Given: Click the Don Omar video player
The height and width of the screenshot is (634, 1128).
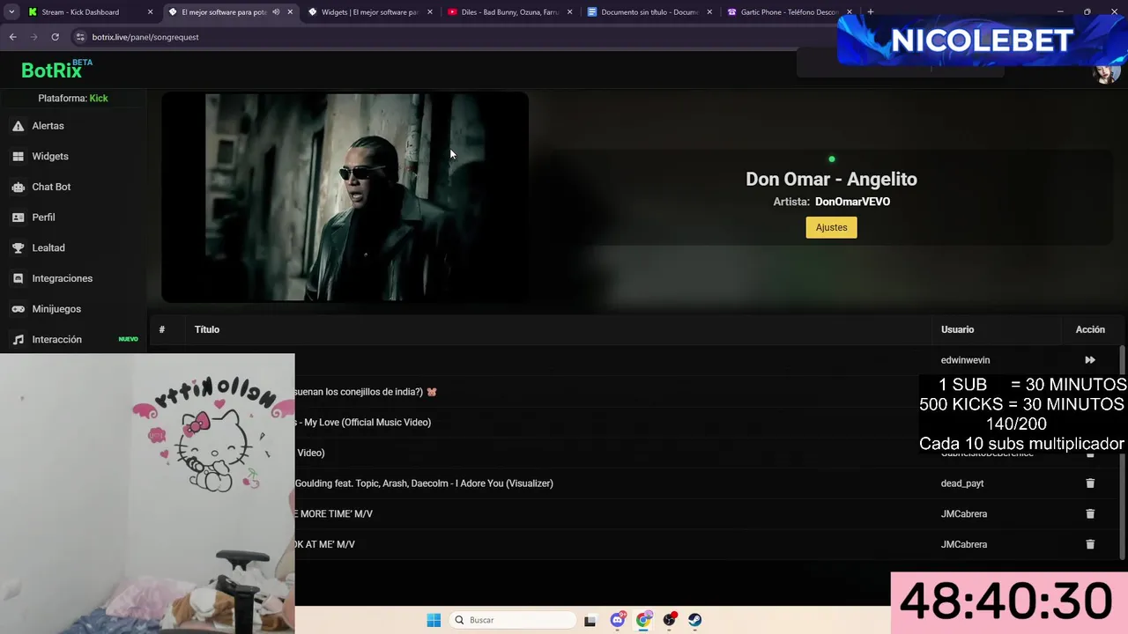Looking at the screenshot, I should click(345, 197).
